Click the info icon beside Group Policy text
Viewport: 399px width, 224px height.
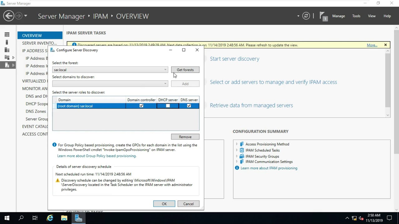[x=55, y=145]
